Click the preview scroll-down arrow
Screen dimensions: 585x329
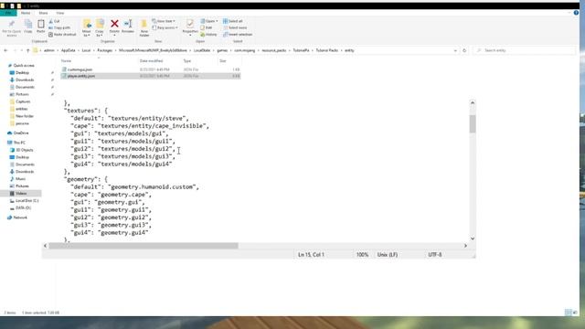(473, 239)
